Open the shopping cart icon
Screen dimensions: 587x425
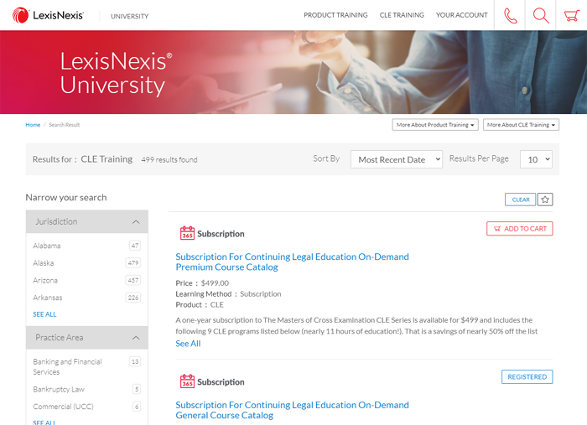[572, 15]
